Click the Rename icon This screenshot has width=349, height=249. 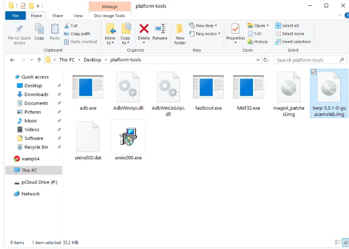[160, 29]
